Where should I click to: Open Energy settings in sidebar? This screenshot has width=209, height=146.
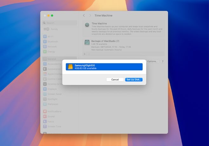pos(49,52)
